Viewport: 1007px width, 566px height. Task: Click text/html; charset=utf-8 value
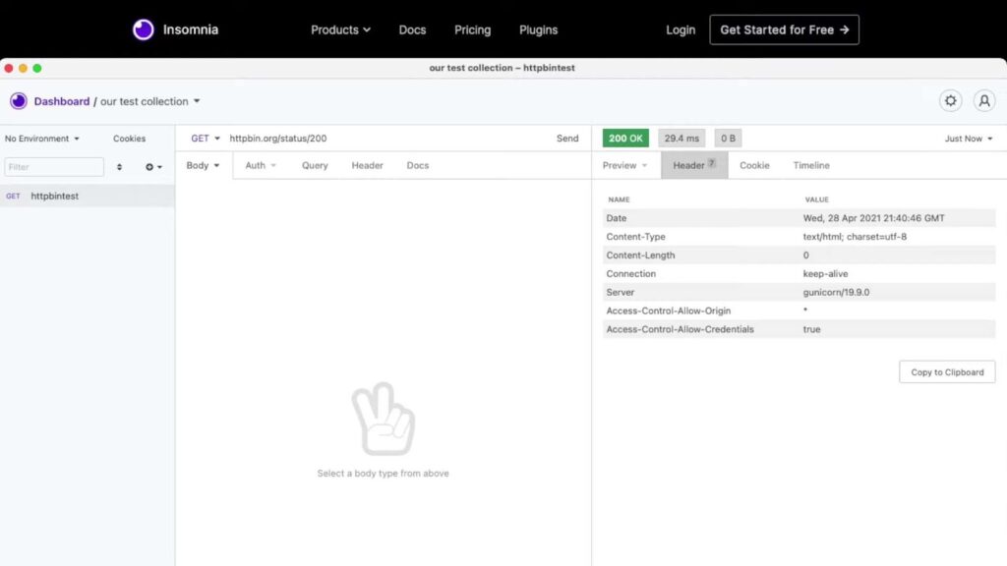[x=855, y=237]
